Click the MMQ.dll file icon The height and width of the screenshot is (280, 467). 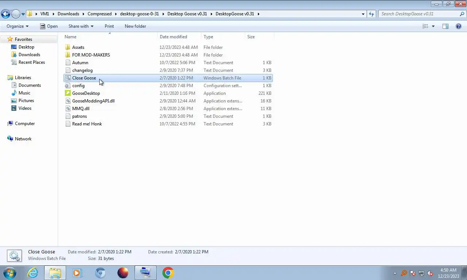[x=67, y=109]
